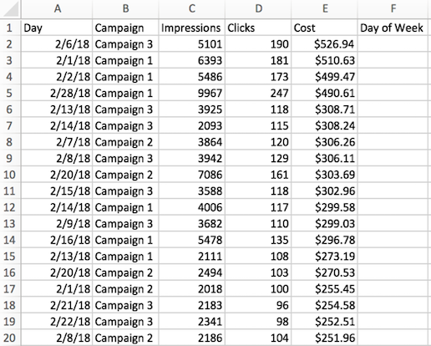431x346 pixels.
Task: Select column F header
Action: (x=393, y=9)
